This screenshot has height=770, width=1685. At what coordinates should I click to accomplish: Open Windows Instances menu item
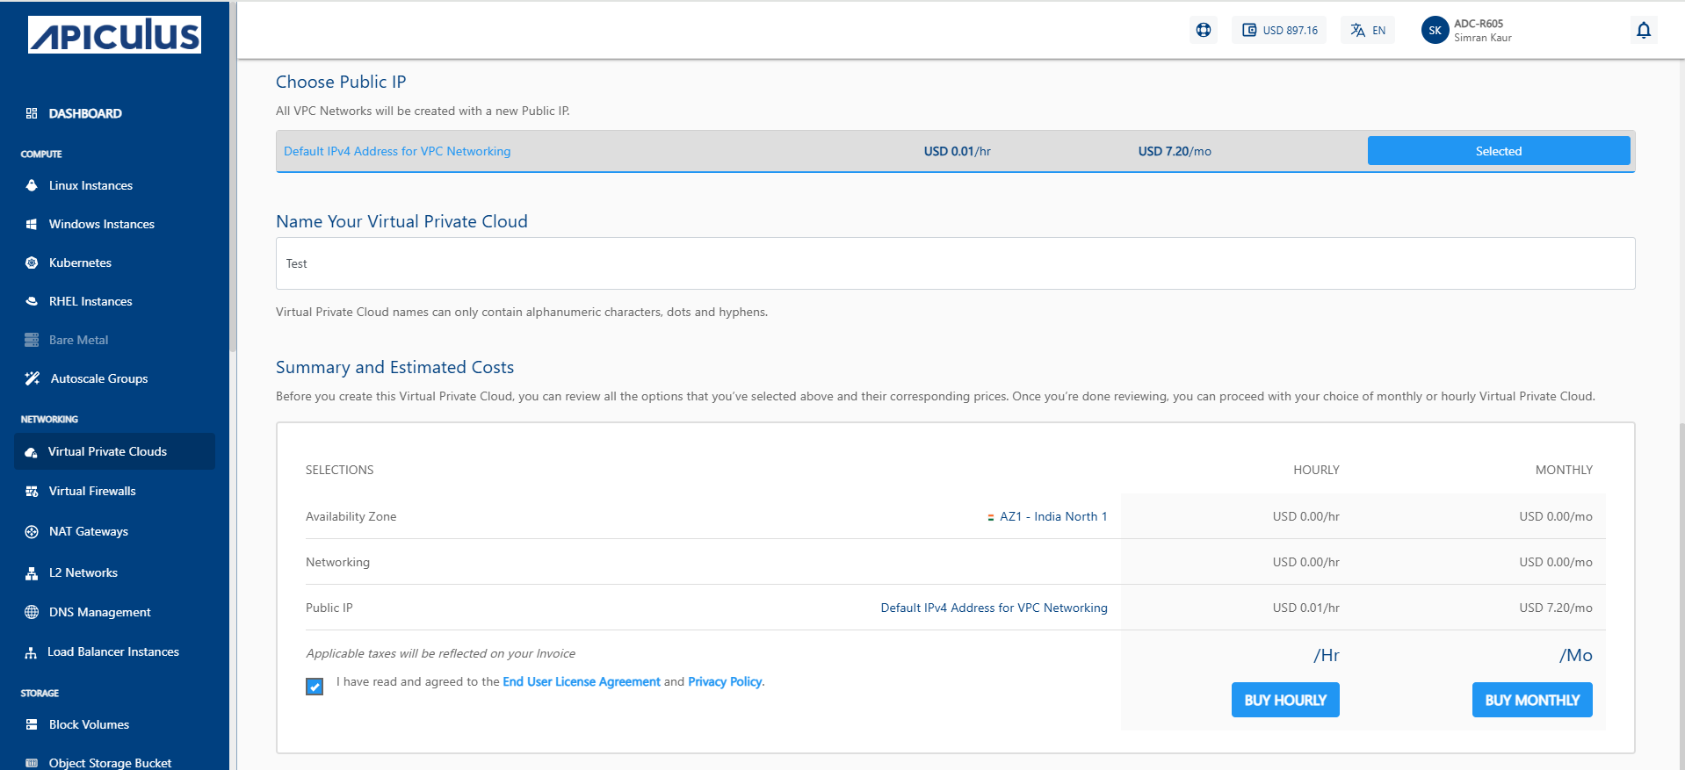[102, 224]
